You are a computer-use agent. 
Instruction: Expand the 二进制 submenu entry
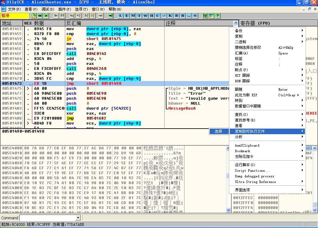(x=267, y=42)
